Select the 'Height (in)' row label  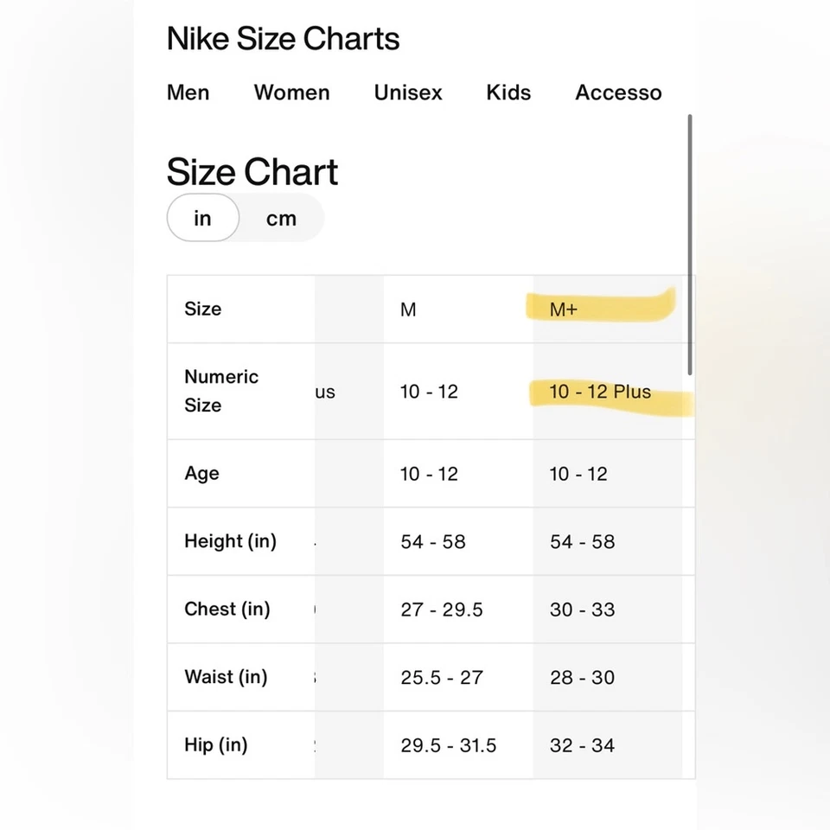[230, 541]
